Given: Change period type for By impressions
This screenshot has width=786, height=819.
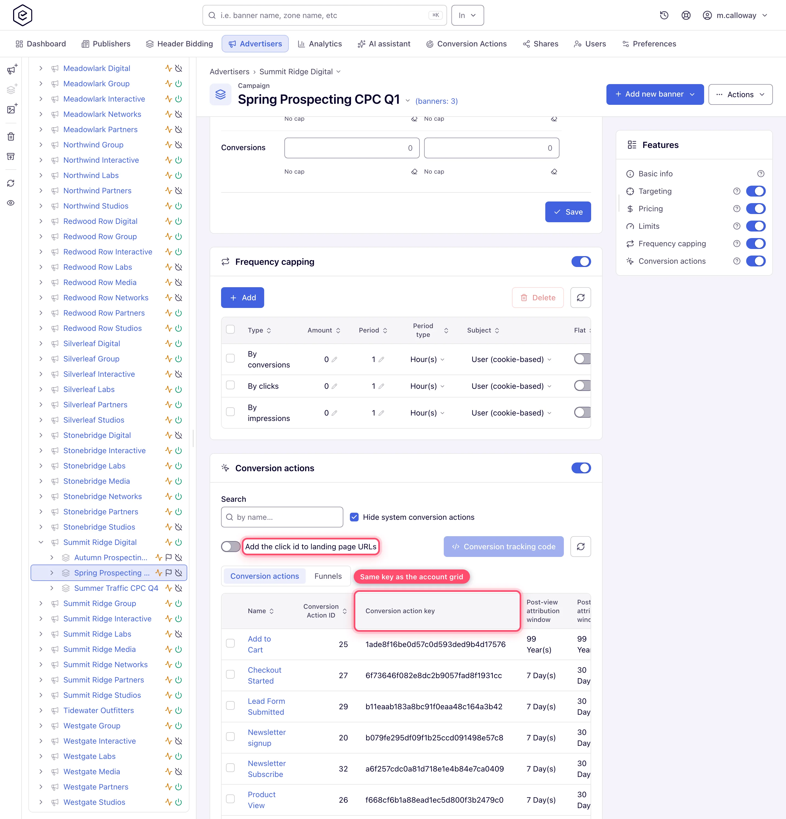Looking at the screenshot, I should [427, 413].
